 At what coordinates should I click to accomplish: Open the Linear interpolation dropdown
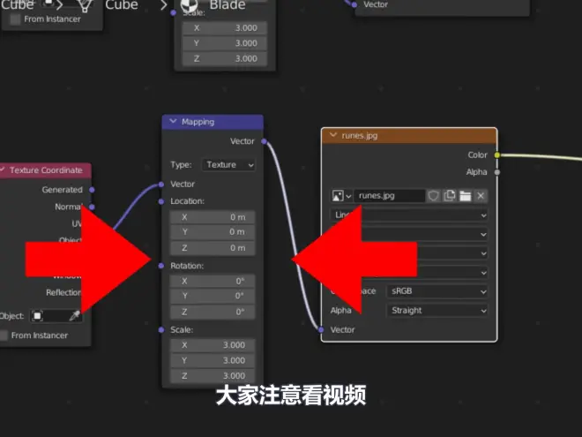click(409, 215)
